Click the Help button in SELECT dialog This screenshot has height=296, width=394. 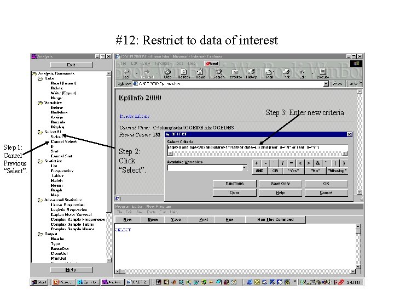pos(280,193)
